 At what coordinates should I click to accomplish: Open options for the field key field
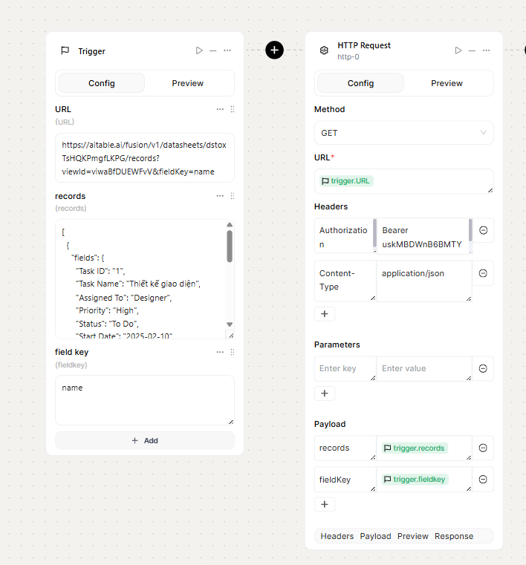(x=220, y=352)
